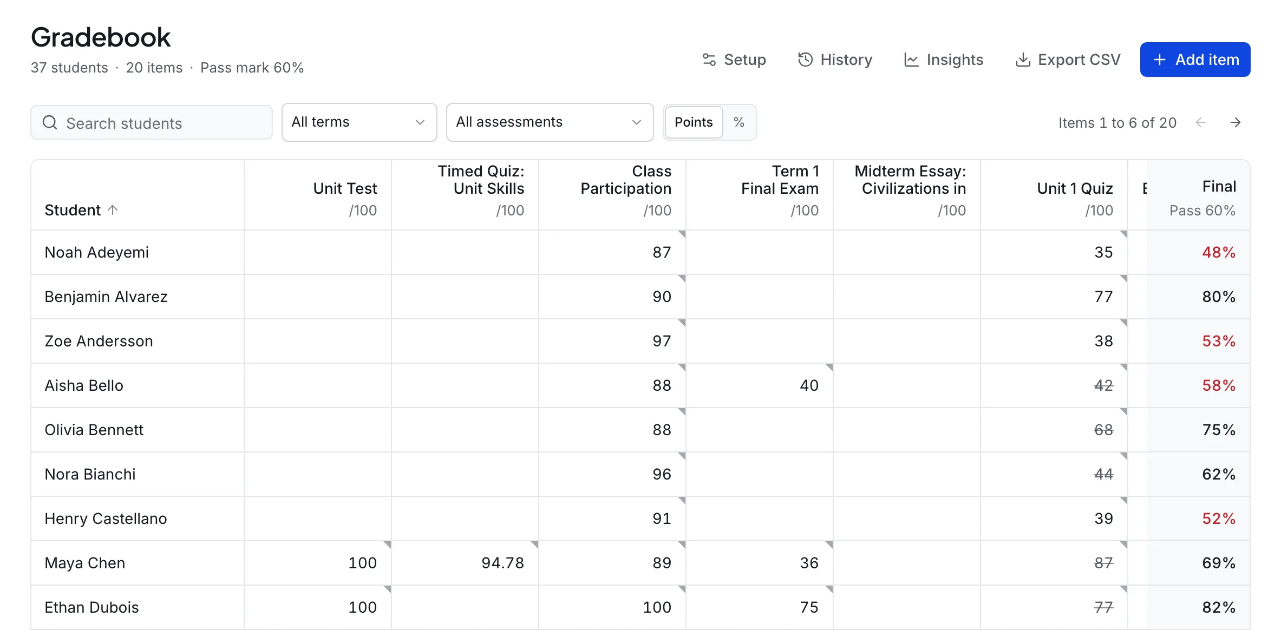
Task: Go to next items page arrow
Action: [1236, 122]
